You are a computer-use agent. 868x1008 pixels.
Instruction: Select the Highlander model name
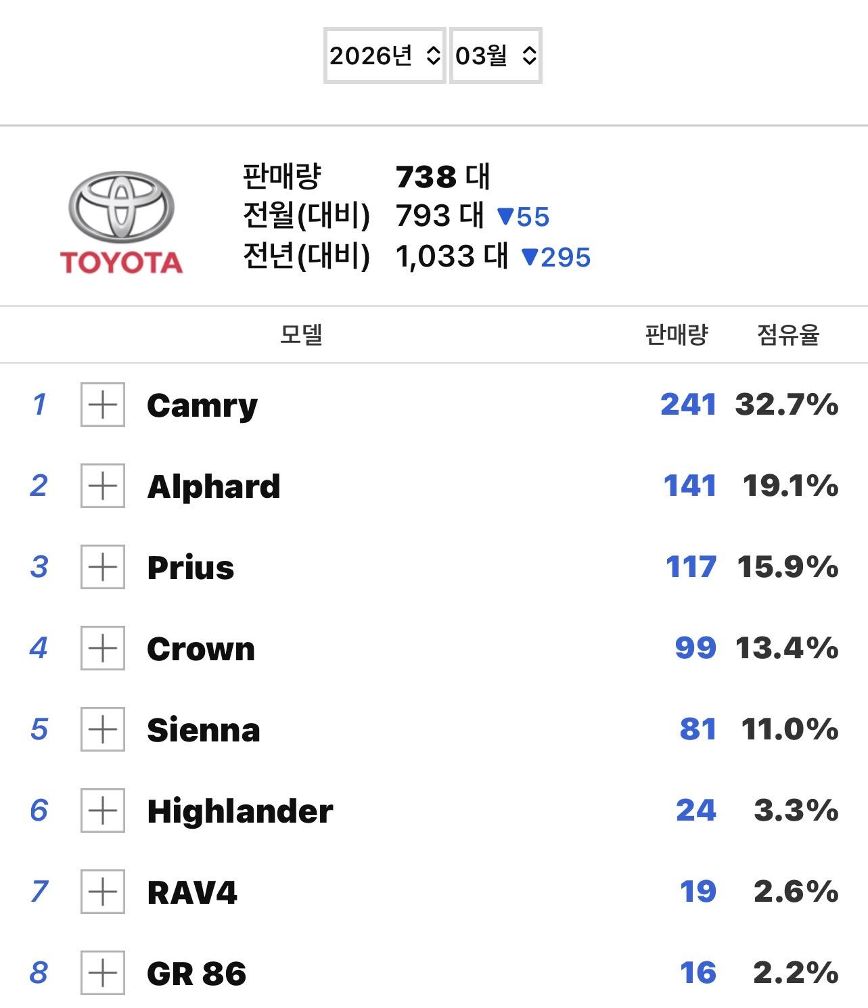pyautogui.click(x=239, y=811)
